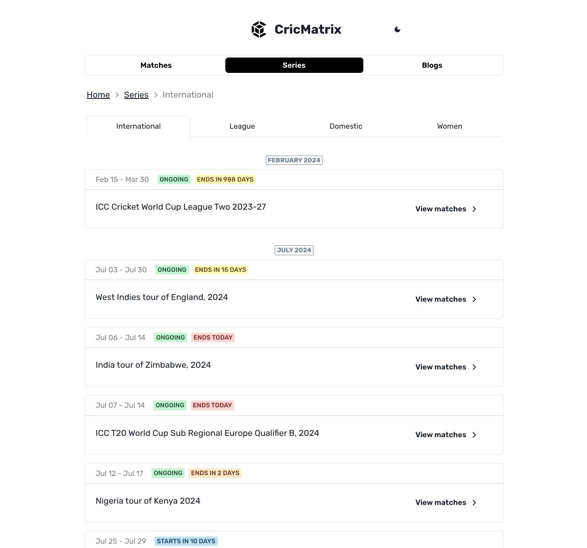View matches for ICC Cricket World Cup League Two
This screenshot has height=548, width=587.
pos(440,209)
